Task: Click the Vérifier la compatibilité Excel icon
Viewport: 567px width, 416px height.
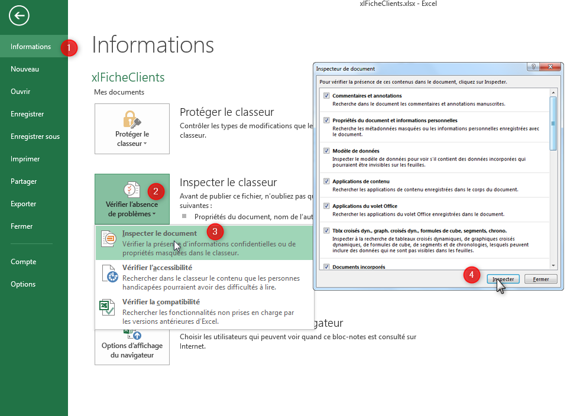Action: (x=107, y=307)
